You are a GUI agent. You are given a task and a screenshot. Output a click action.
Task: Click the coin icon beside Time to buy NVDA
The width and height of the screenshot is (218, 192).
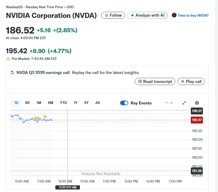pyautogui.click(x=174, y=15)
